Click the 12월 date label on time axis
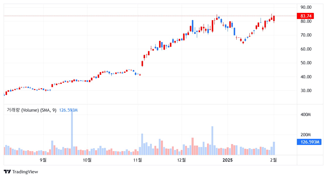The width and height of the screenshot is (327, 178). (x=181, y=160)
